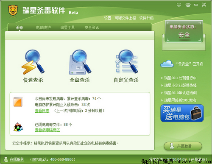Launch the 全盘查杀 full disk scan icon
The height and width of the screenshot is (164, 212).
tap(80, 62)
